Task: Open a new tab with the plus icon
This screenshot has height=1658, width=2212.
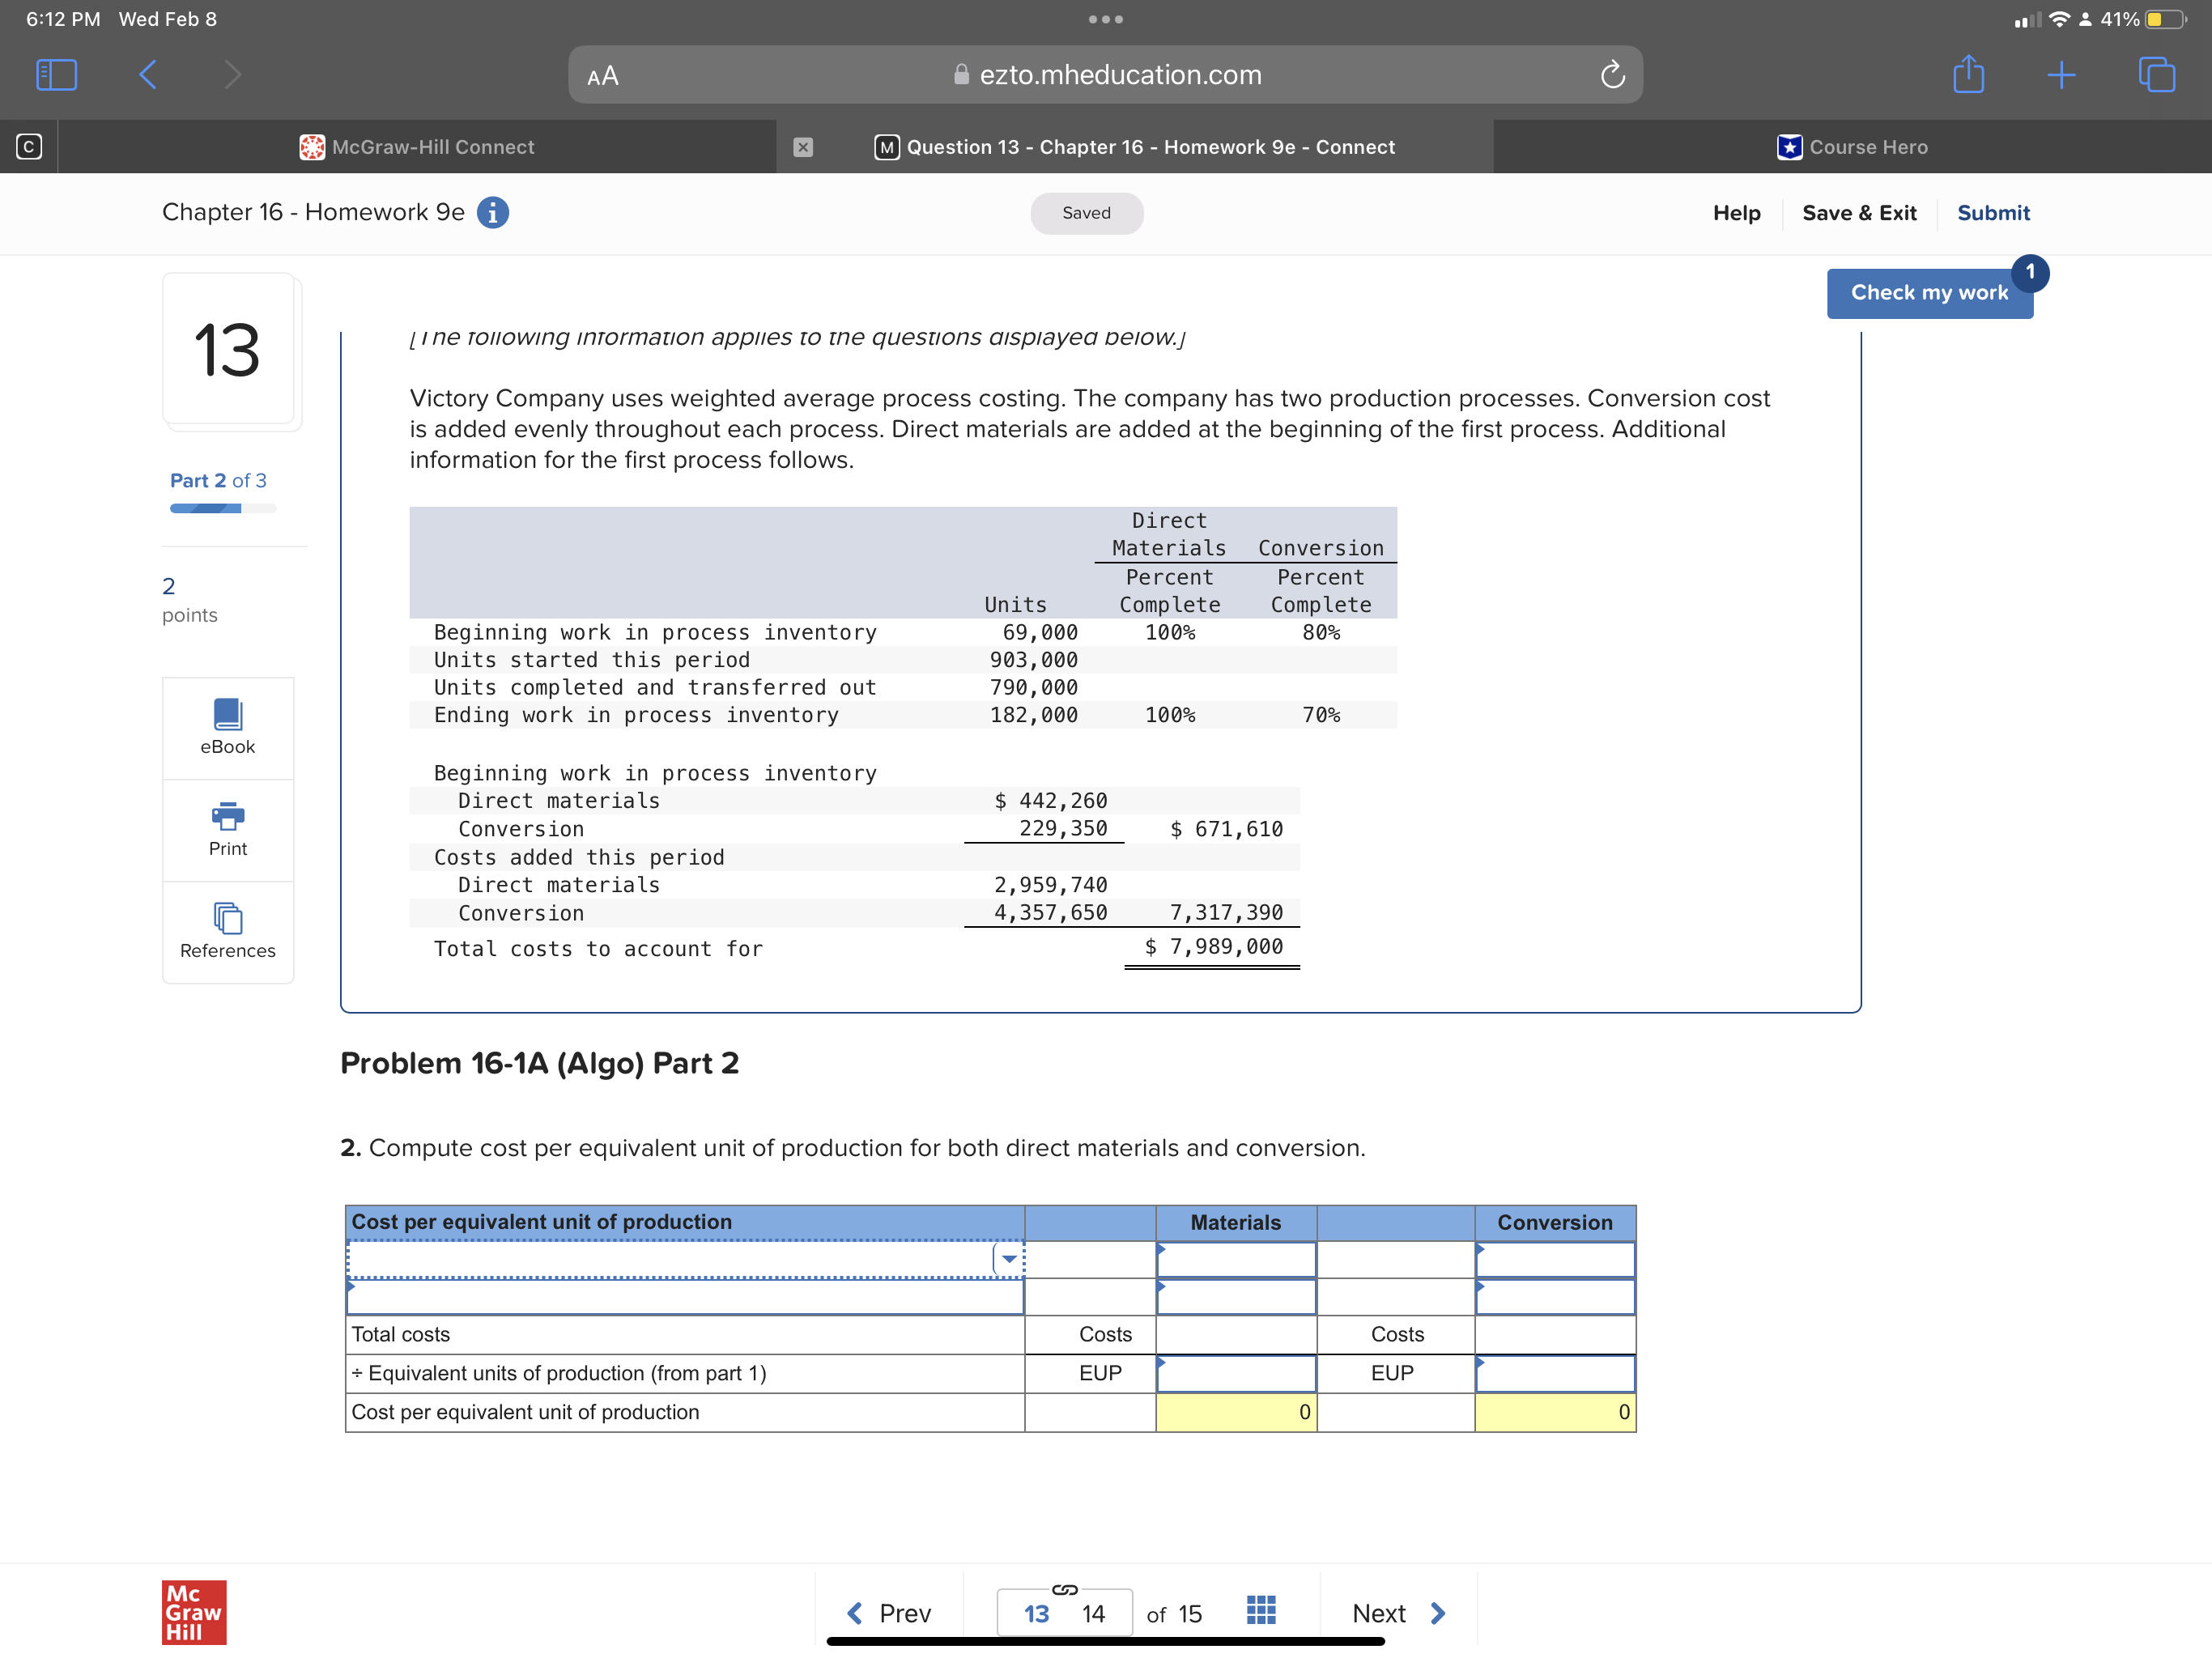Action: (x=2062, y=74)
